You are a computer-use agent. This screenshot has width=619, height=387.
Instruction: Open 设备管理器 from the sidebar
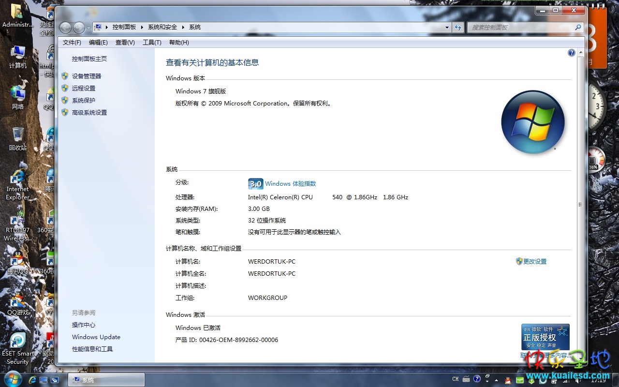click(x=87, y=76)
